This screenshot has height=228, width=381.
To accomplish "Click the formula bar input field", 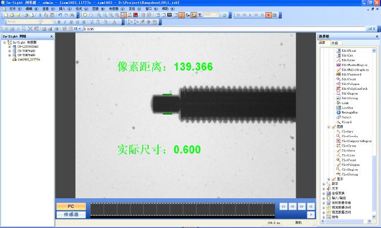I will [225, 29].
